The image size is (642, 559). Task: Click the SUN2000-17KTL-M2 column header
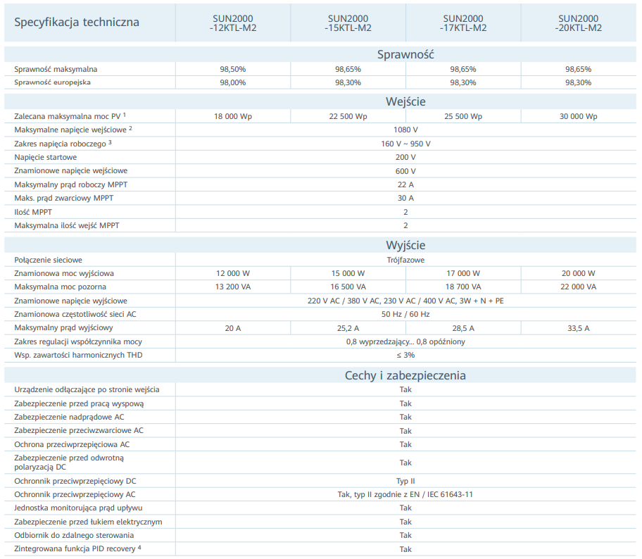point(463,23)
